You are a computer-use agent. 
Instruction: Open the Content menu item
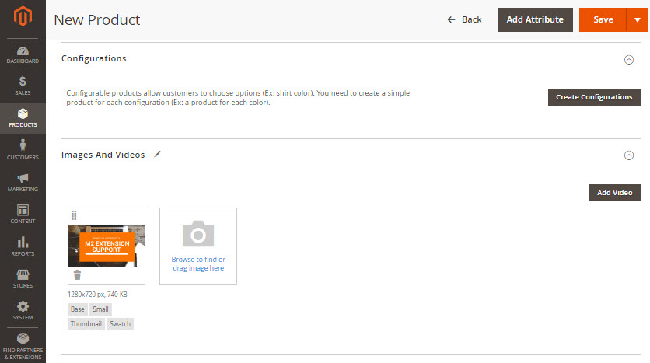tap(23, 215)
